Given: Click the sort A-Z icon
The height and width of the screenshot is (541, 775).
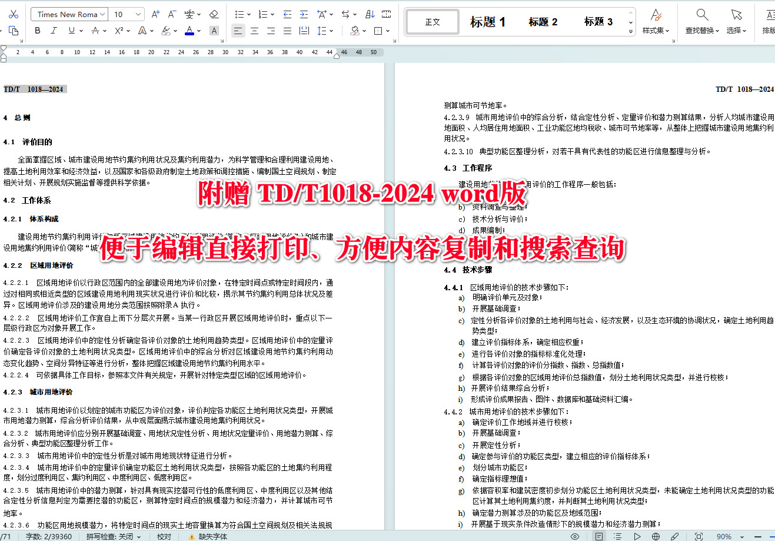Looking at the screenshot, I should tap(370, 14).
